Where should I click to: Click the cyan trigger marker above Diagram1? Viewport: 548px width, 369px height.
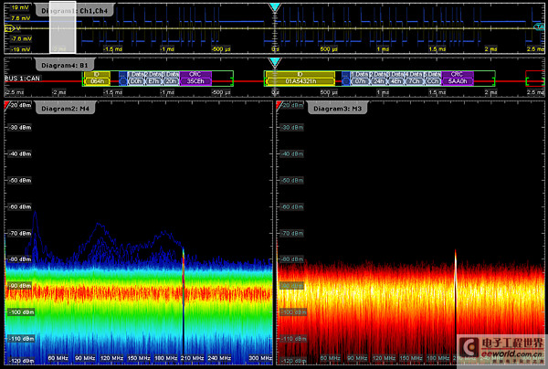(x=275, y=7)
